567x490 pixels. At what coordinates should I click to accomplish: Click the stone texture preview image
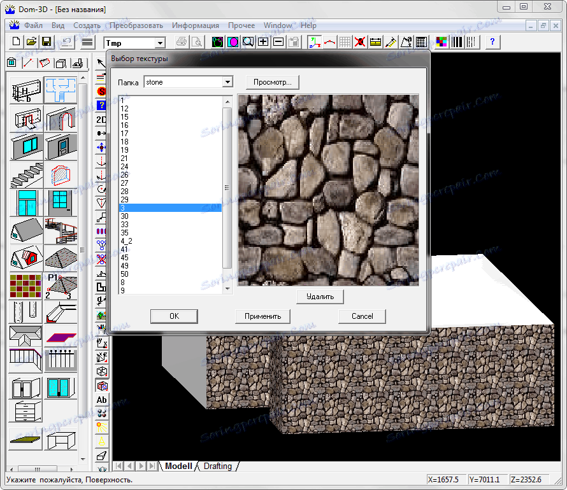pyautogui.click(x=328, y=190)
